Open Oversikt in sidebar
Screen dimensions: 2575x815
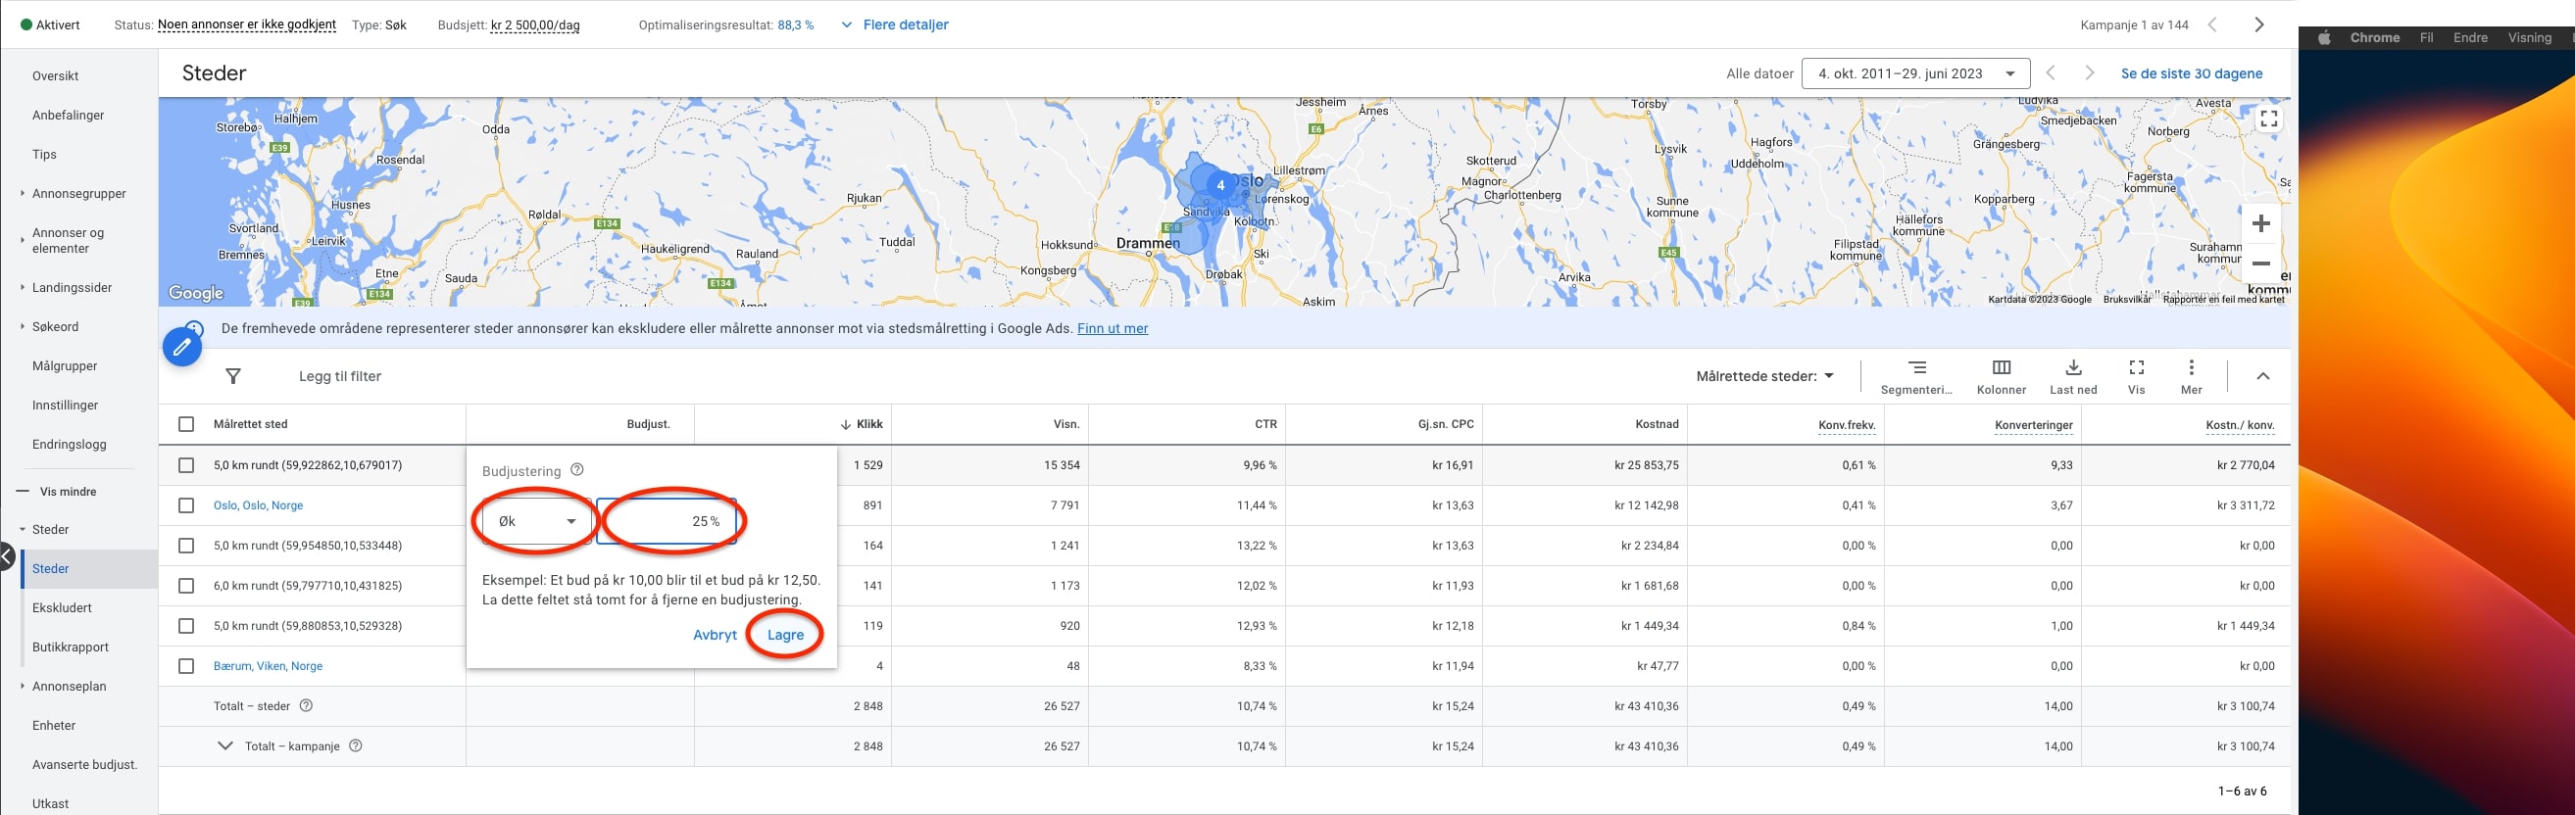(x=55, y=75)
